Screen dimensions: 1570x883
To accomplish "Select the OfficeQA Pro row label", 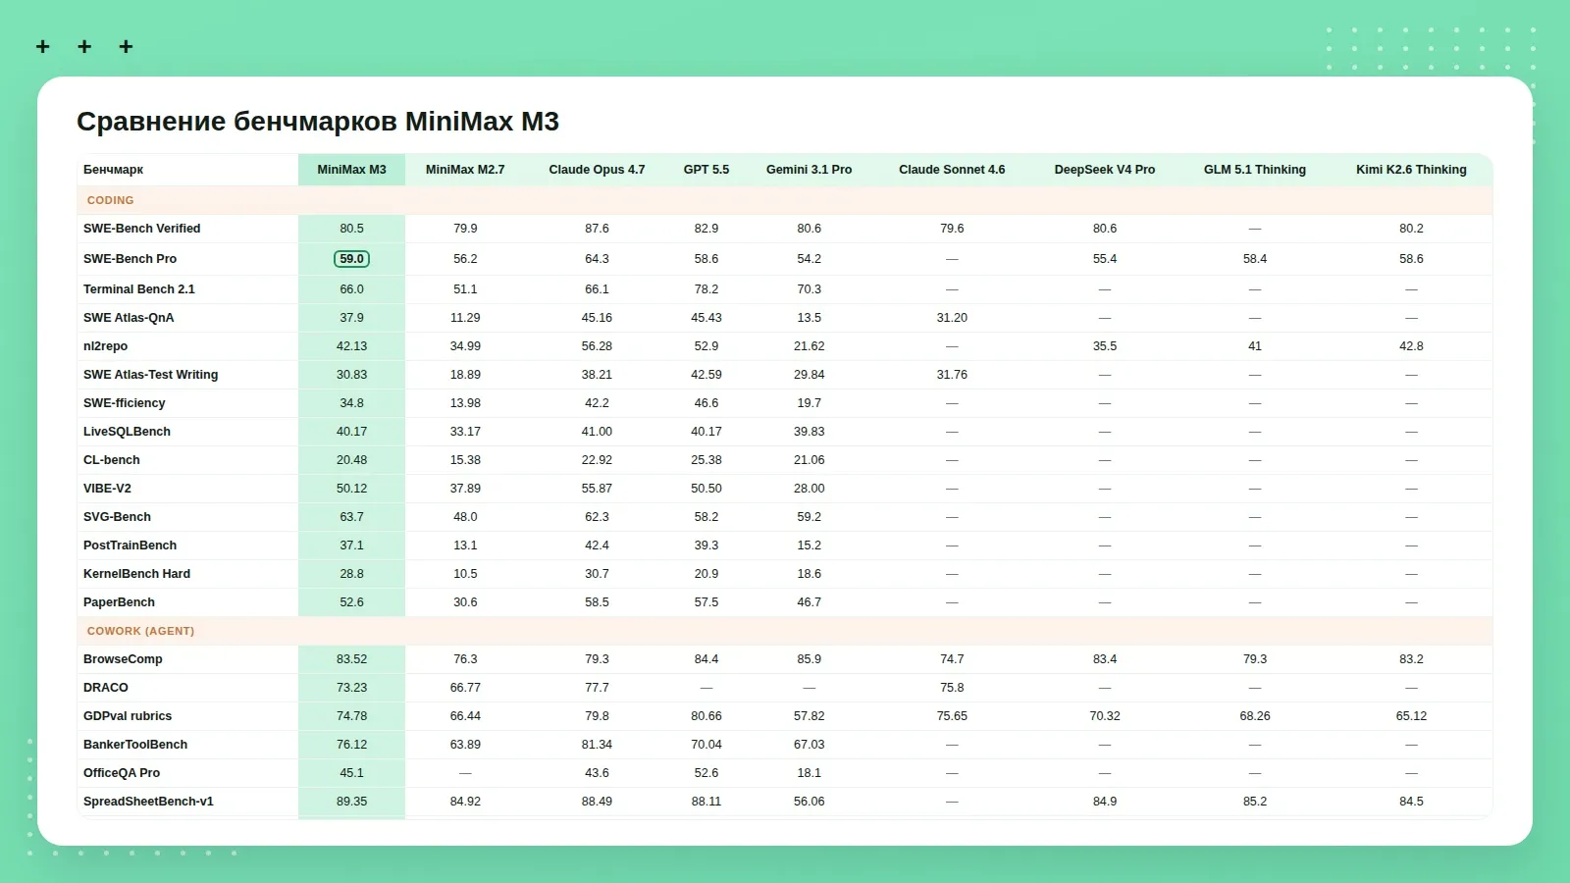I will point(122,773).
